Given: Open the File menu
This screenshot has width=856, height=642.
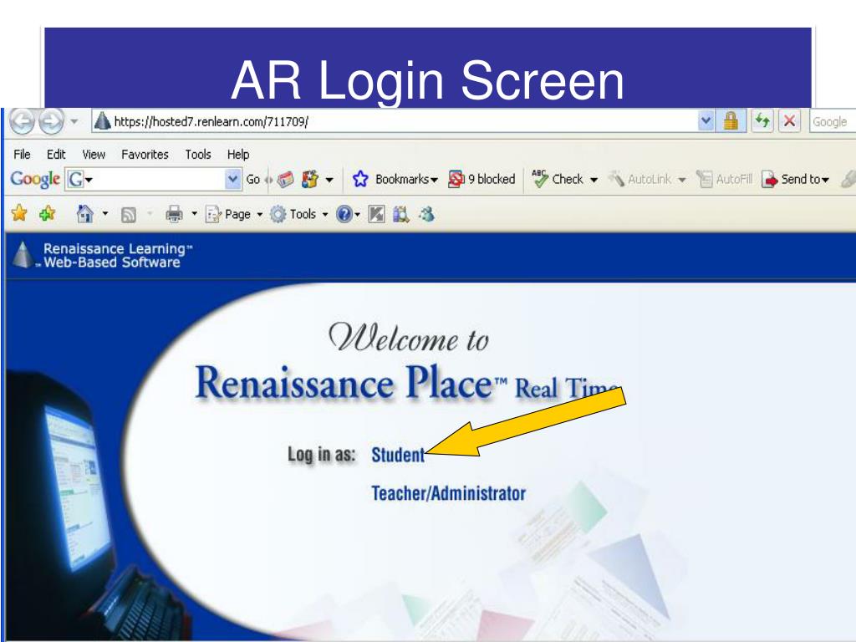Looking at the screenshot, I should pos(22,154).
